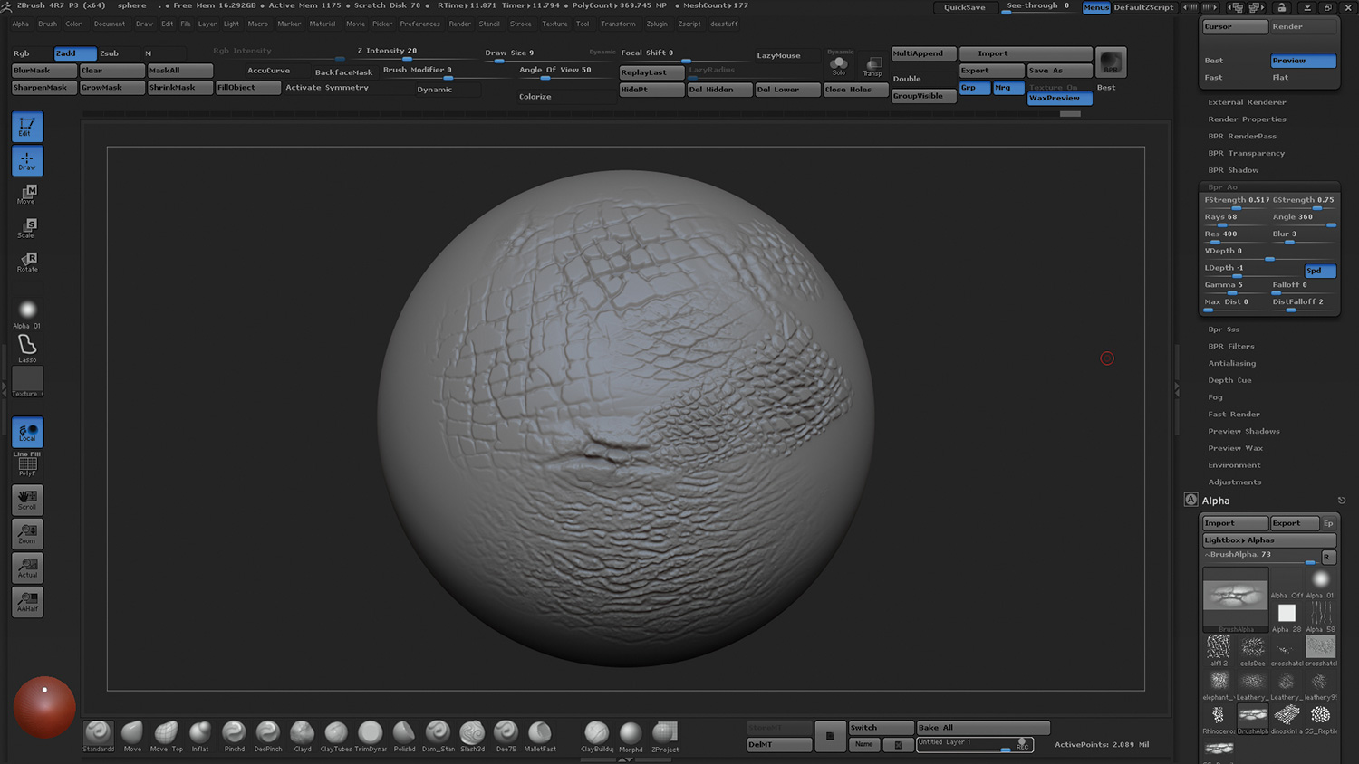Pick the ClayTubes brush
The height and width of the screenshot is (764, 1359).
point(336,733)
